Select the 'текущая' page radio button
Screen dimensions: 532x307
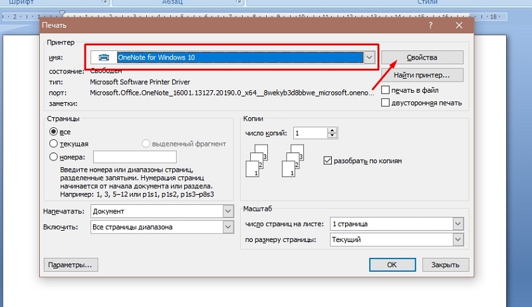54,144
